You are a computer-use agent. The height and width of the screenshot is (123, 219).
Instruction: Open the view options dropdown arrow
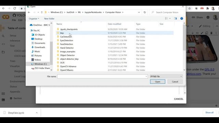[x=170, y=18]
